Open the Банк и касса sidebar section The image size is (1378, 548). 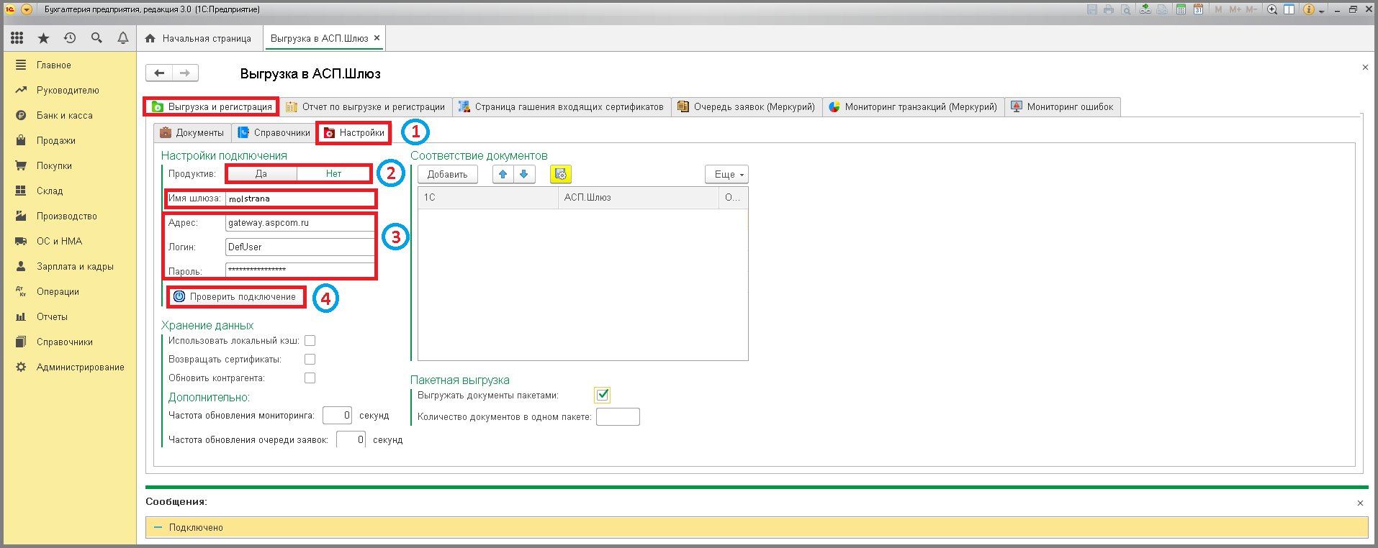[x=64, y=115]
